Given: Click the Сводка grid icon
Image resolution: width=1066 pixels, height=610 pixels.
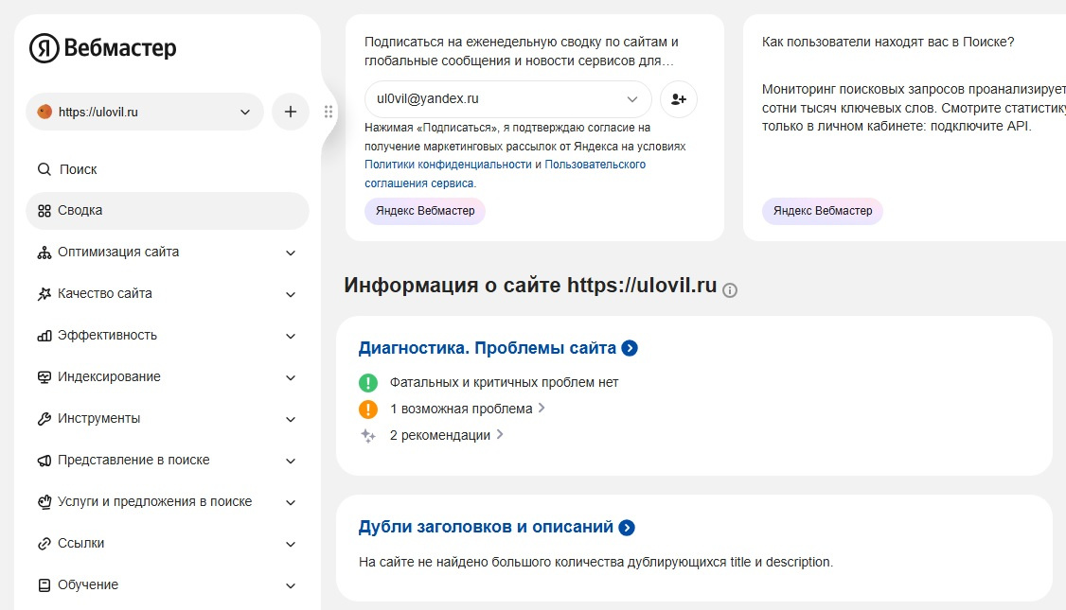Looking at the screenshot, I should 44,211.
